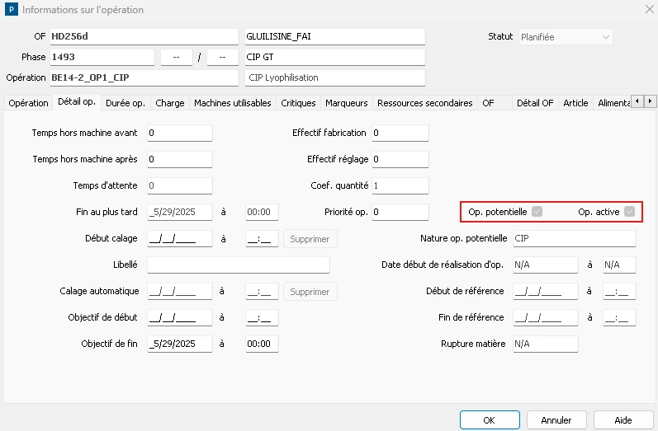Viewport: 658px width, 431px height.
Task: Close the Informations sur l'opération dialog
Action: pyautogui.click(x=646, y=10)
